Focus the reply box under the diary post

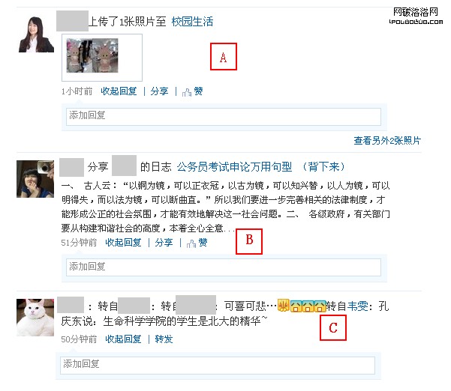[224, 267]
